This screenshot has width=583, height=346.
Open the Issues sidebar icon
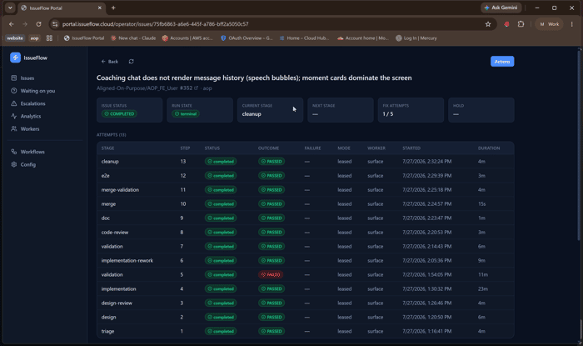(x=14, y=78)
